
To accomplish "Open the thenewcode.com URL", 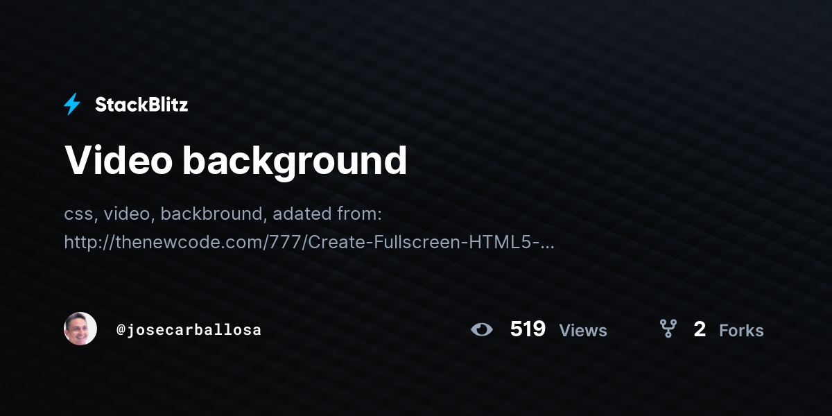I will (x=309, y=242).
